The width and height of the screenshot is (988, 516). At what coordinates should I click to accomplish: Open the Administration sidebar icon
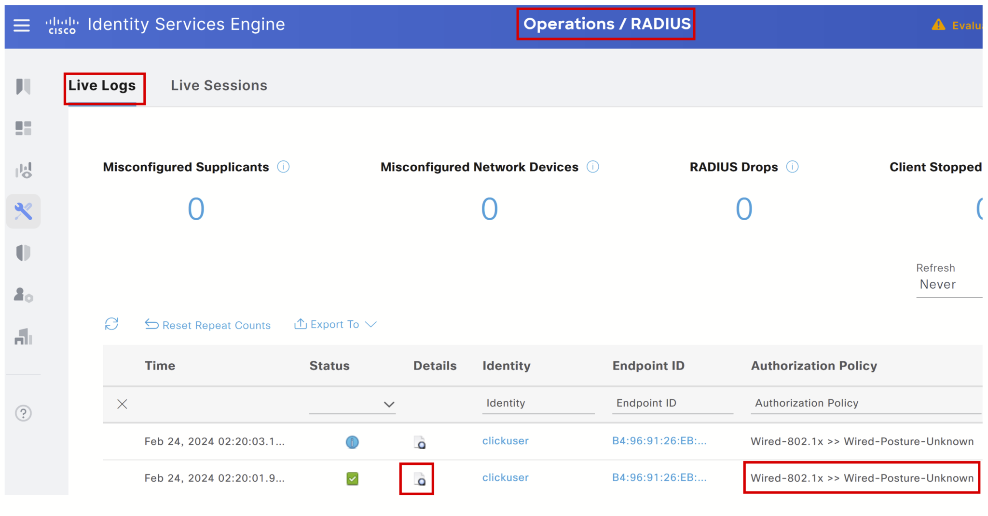click(23, 296)
